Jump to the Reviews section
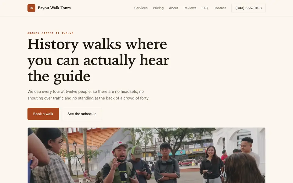Image resolution: width=293 pixels, height=183 pixels. tap(190, 8)
